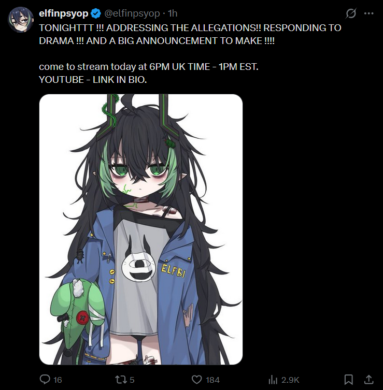Click the like count 184

[x=213, y=380]
